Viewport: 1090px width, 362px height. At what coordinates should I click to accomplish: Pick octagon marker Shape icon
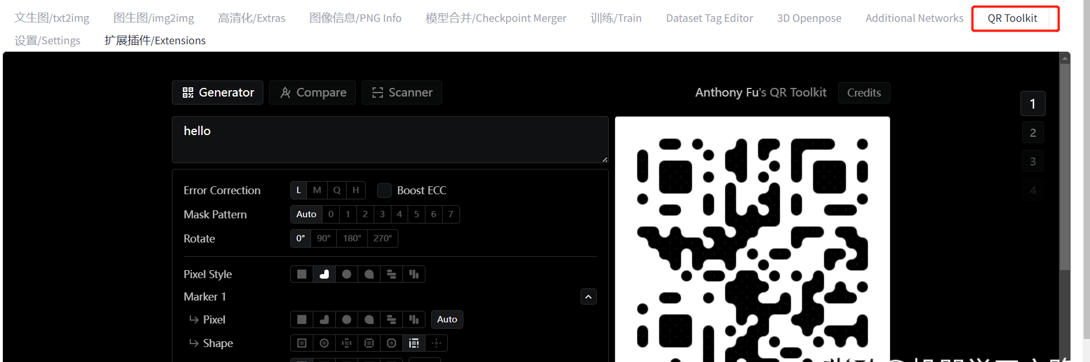[392, 343]
